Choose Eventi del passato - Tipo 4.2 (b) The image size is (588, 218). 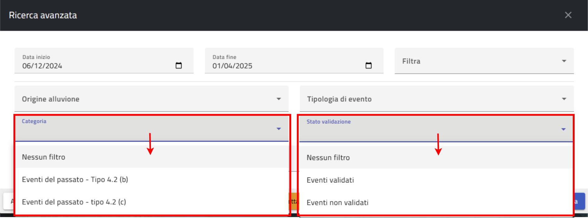click(75, 180)
